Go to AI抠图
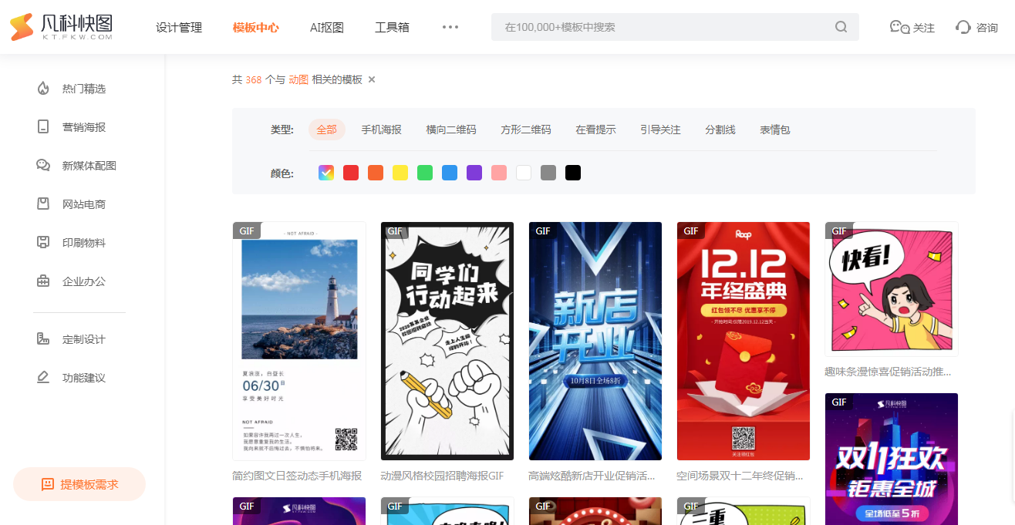The image size is (1015, 525). tap(327, 27)
